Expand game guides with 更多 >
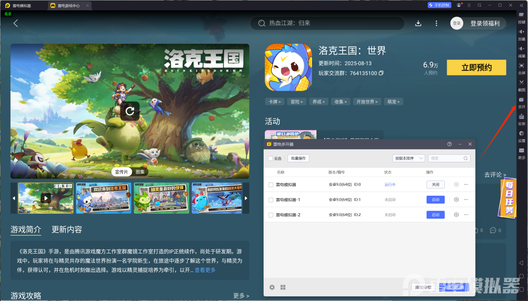 point(241,296)
